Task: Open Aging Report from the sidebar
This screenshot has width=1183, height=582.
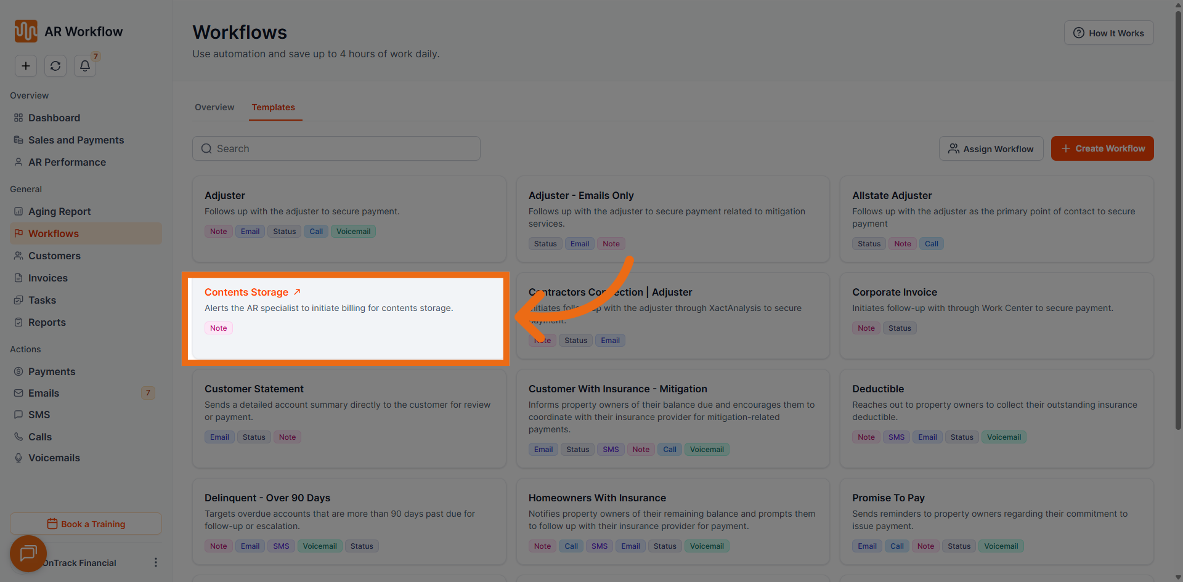Action: coord(59,211)
